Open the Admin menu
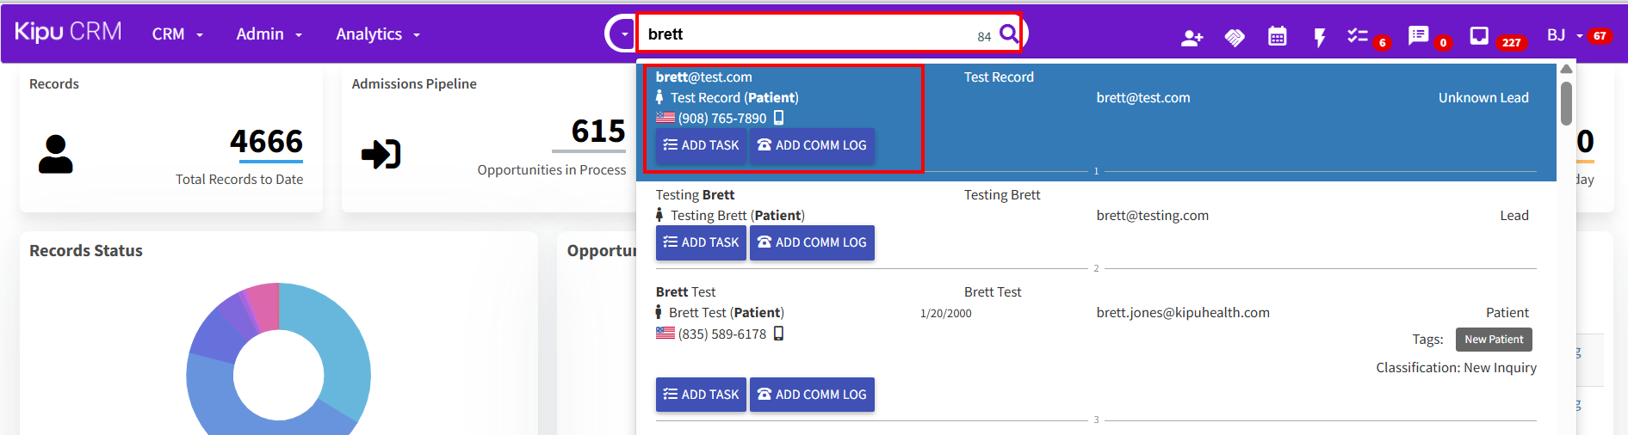The width and height of the screenshot is (1628, 435). click(x=269, y=34)
